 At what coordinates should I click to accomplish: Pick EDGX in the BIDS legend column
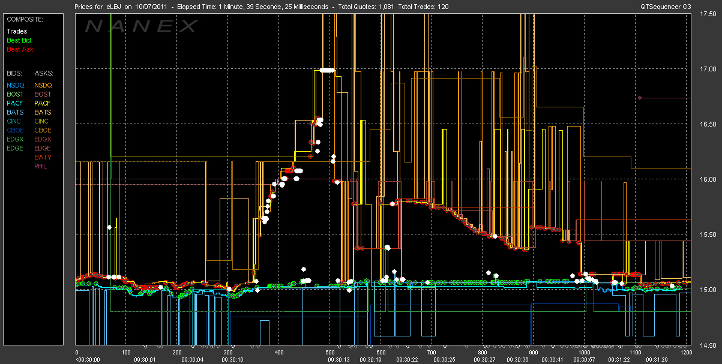(x=16, y=139)
